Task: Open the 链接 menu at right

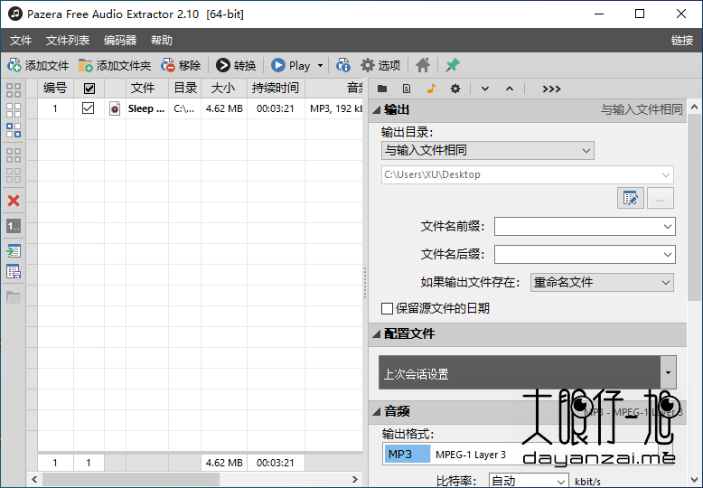Action: [x=682, y=41]
